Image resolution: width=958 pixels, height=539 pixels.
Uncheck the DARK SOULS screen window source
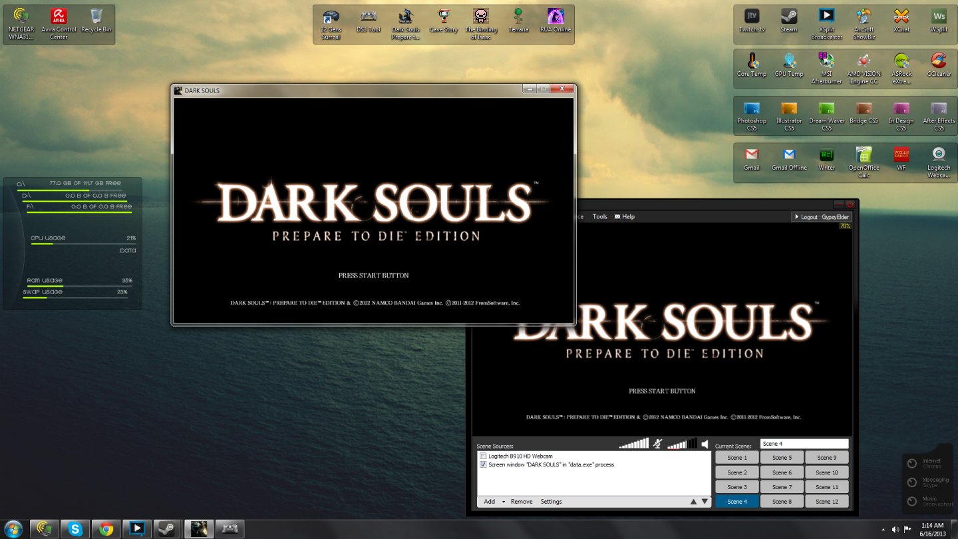pyautogui.click(x=483, y=465)
